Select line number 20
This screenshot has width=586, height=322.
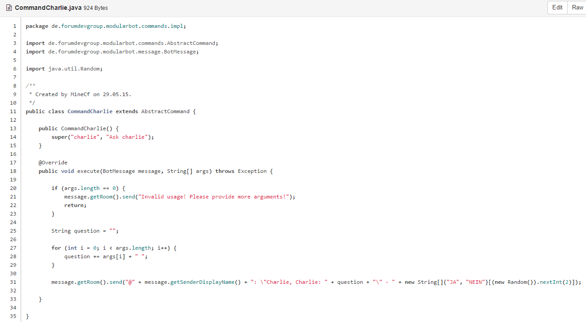point(13,188)
